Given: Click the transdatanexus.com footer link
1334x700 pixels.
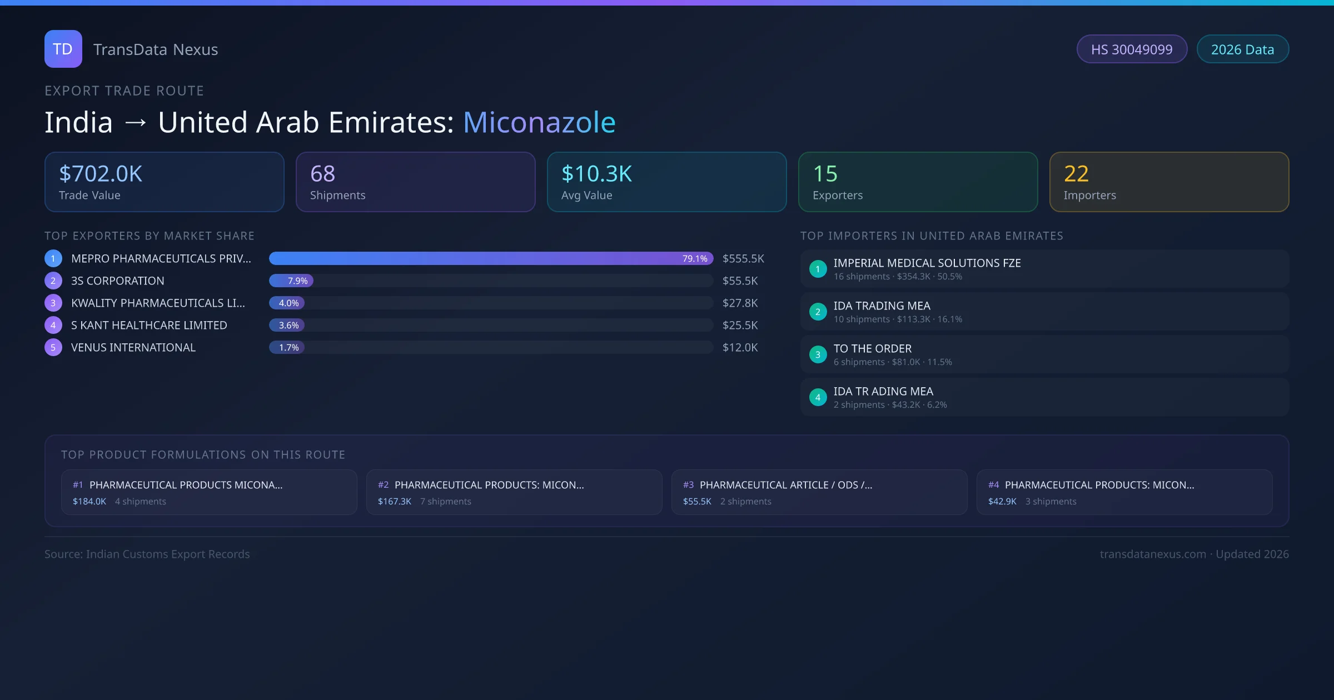Looking at the screenshot, I should coord(1152,554).
